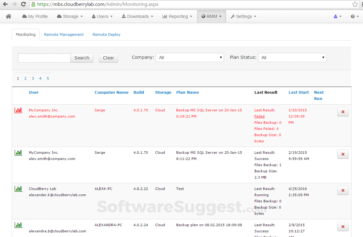
Task: Click the bookmark star in the address bar
Action: (356, 4)
